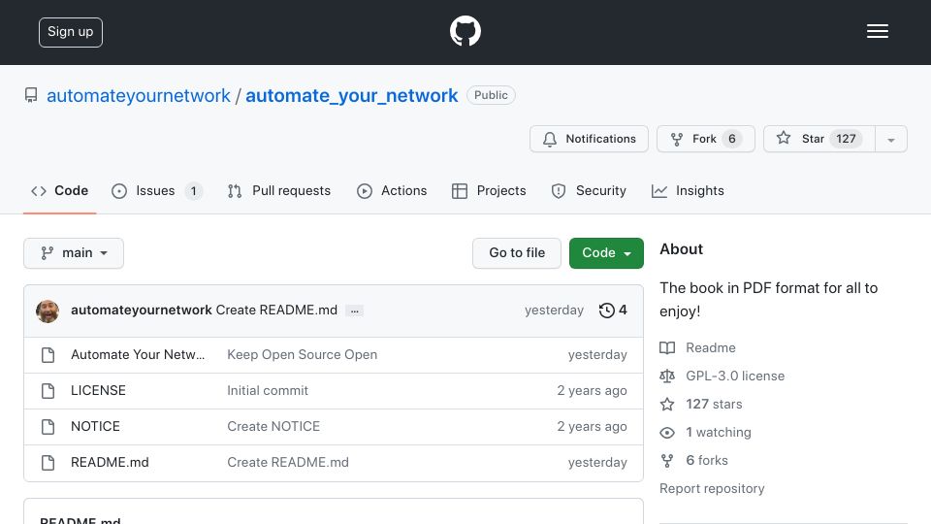Open the Automate Your Netw... file

pyautogui.click(x=138, y=355)
